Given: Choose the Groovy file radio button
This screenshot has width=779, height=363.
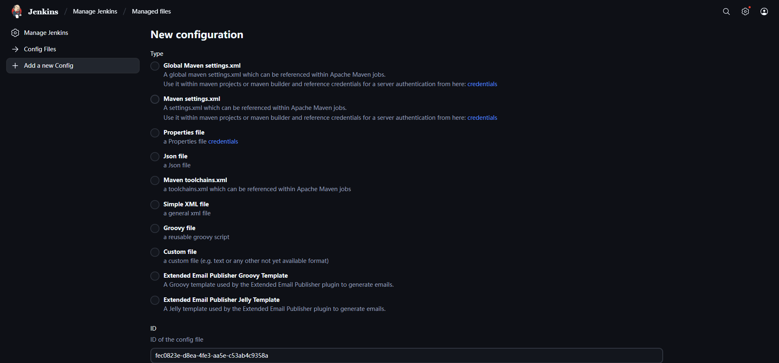Looking at the screenshot, I should [155, 228].
